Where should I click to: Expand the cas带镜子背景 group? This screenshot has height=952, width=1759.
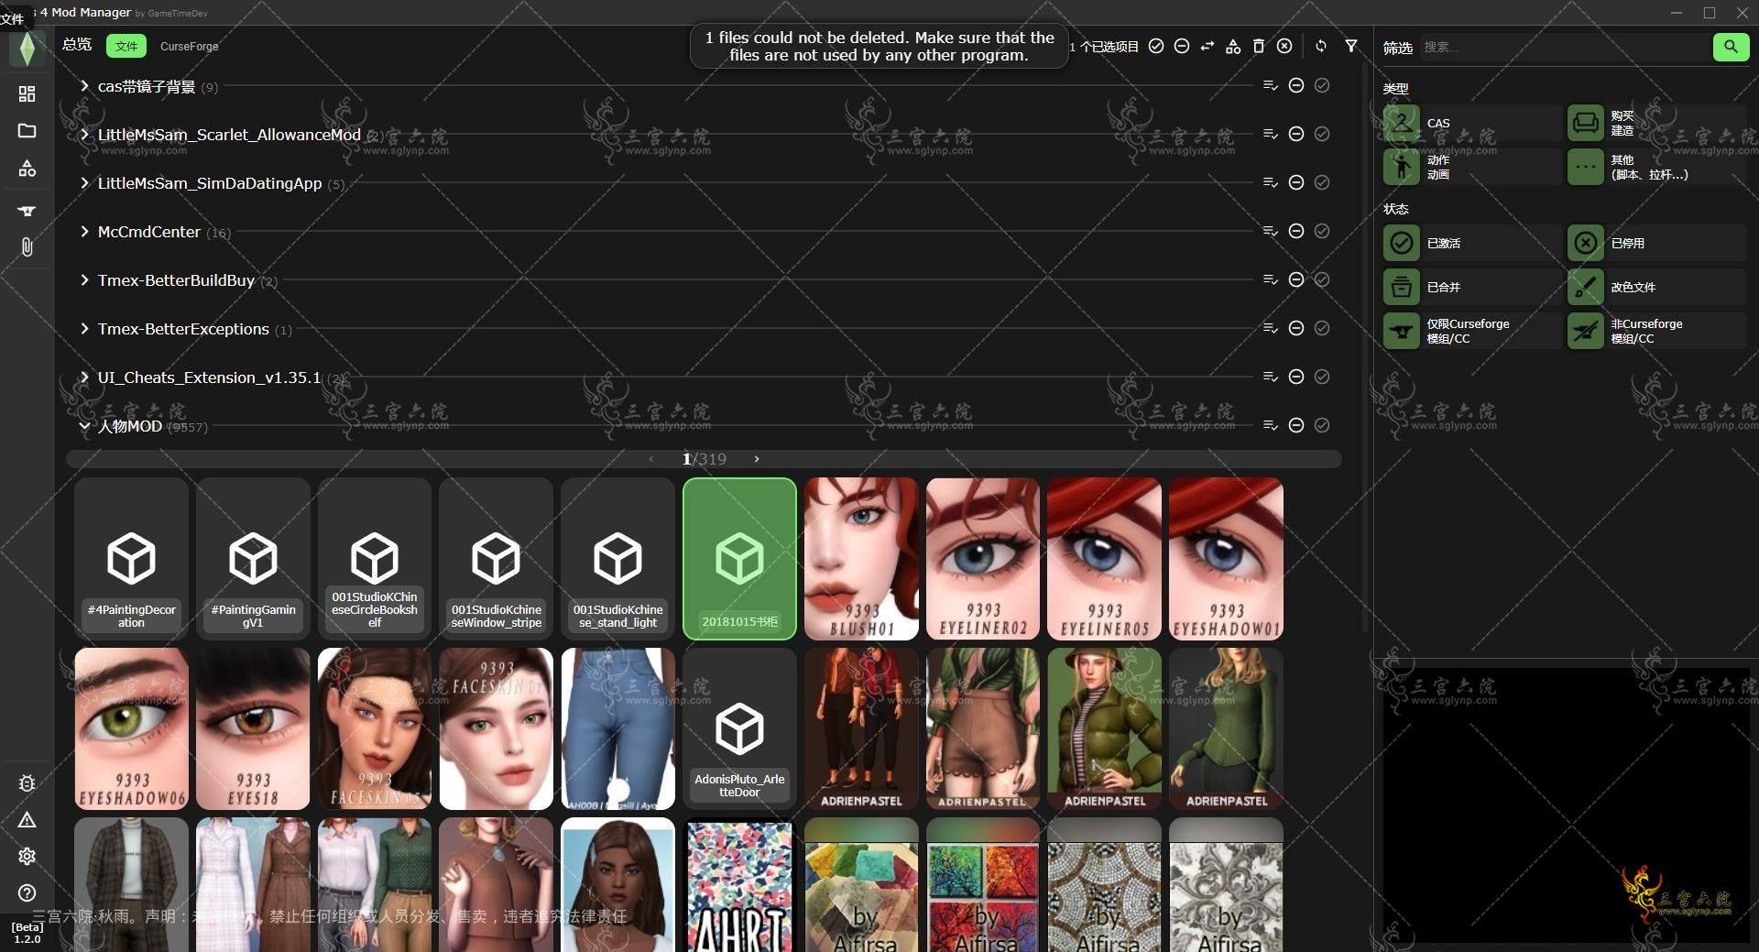click(84, 86)
